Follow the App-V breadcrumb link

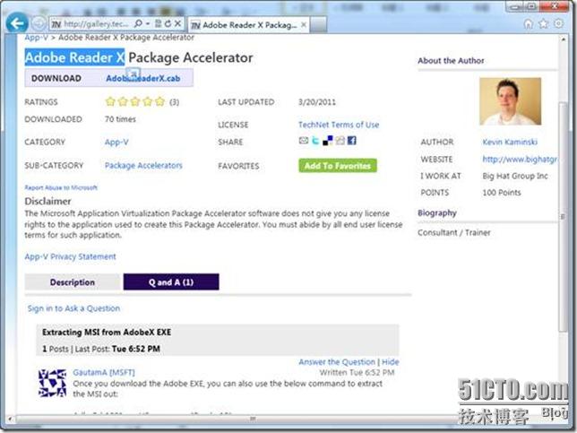click(x=36, y=37)
